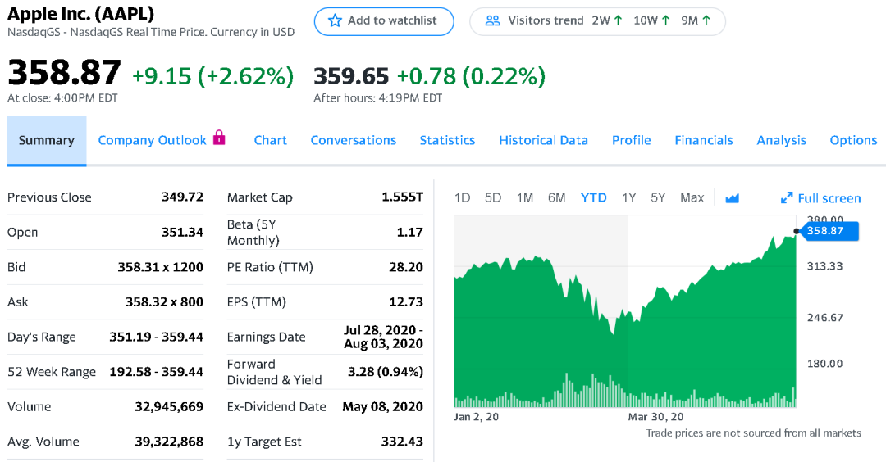Viewport: 886px width, 462px height.
Task: Click the Avg. Volume value 39,322,868
Action: [x=169, y=442]
